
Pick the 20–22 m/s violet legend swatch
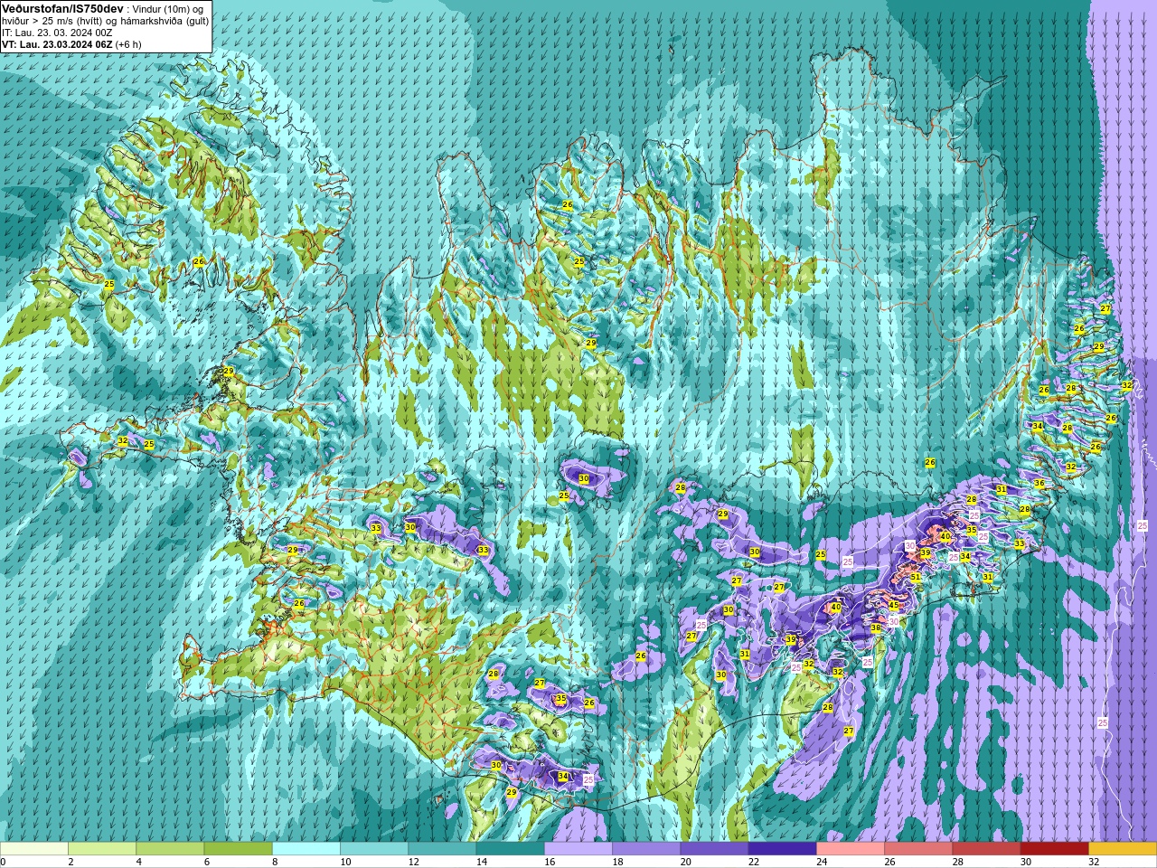point(714,849)
